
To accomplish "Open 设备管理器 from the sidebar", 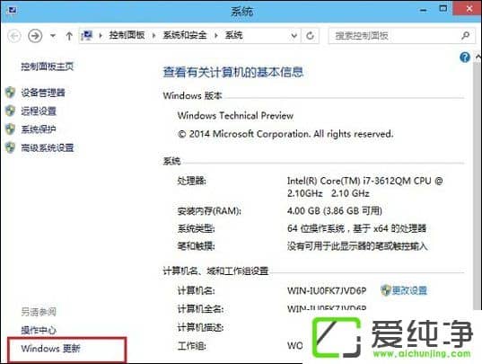I will (43, 93).
